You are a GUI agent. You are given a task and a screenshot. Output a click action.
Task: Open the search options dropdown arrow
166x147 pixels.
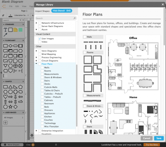click(x=23, y=20)
